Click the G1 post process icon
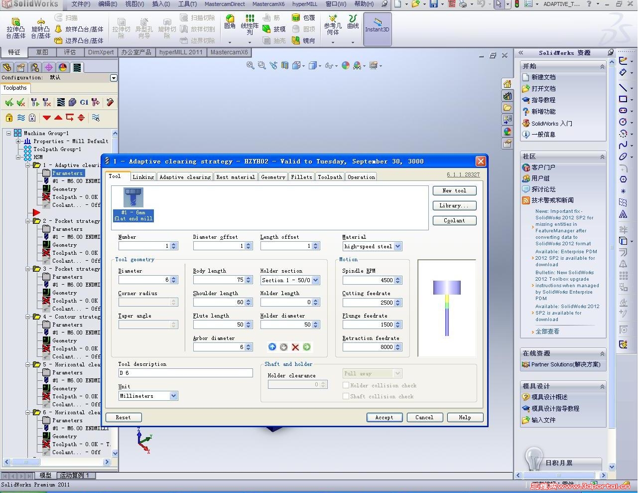This screenshot has height=493, width=640. tap(84, 102)
